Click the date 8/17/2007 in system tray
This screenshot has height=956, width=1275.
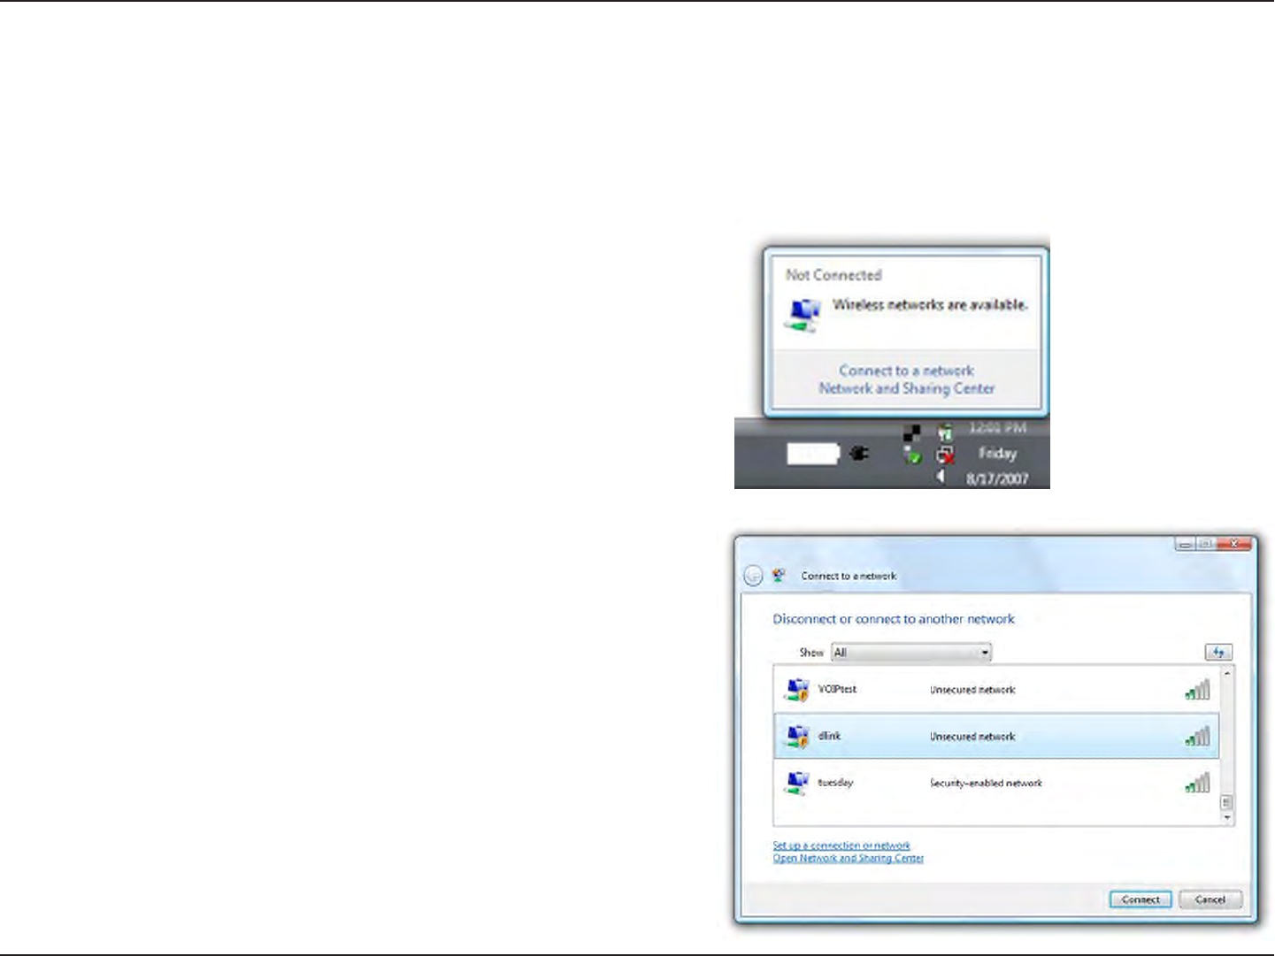coord(997,478)
